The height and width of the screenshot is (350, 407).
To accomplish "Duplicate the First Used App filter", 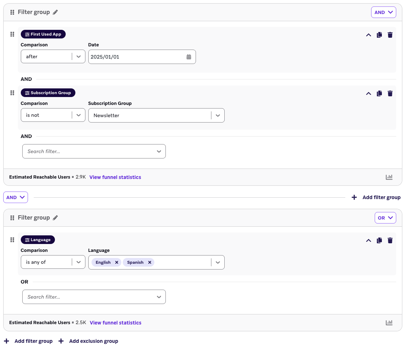I will point(379,35).
